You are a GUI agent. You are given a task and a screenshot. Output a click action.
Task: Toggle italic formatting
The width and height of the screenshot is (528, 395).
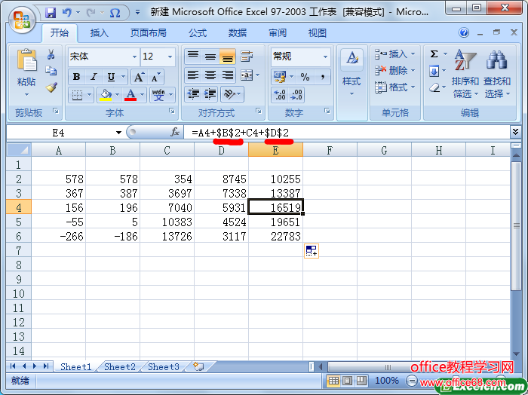point(94,77)
